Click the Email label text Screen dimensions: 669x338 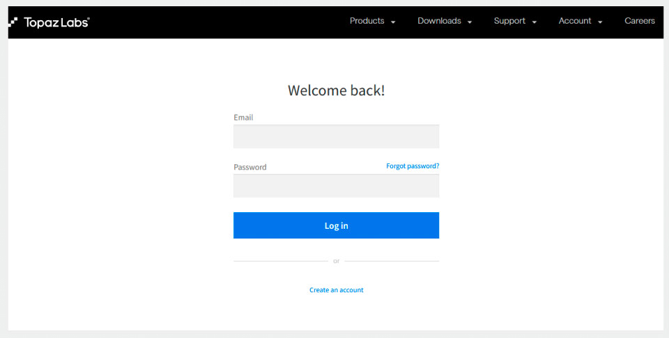click(x=243, y=118)
